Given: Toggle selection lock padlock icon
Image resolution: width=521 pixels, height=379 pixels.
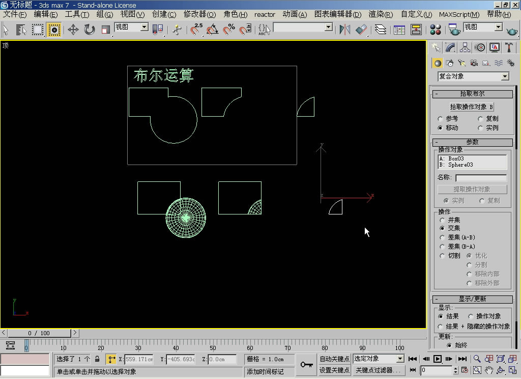Looking at the screenshot, I should click(x=97, y=359).
